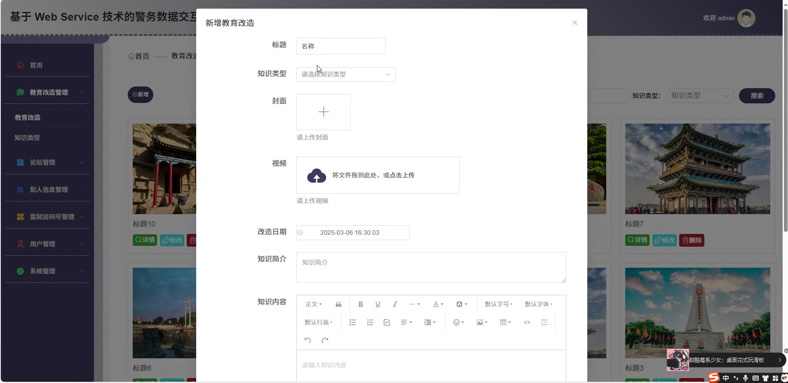Image resolution: width=788 pixels, height=383 pixels.
Task: Expand the 系统管理 sidebar menu
Action: coord(47,271)
